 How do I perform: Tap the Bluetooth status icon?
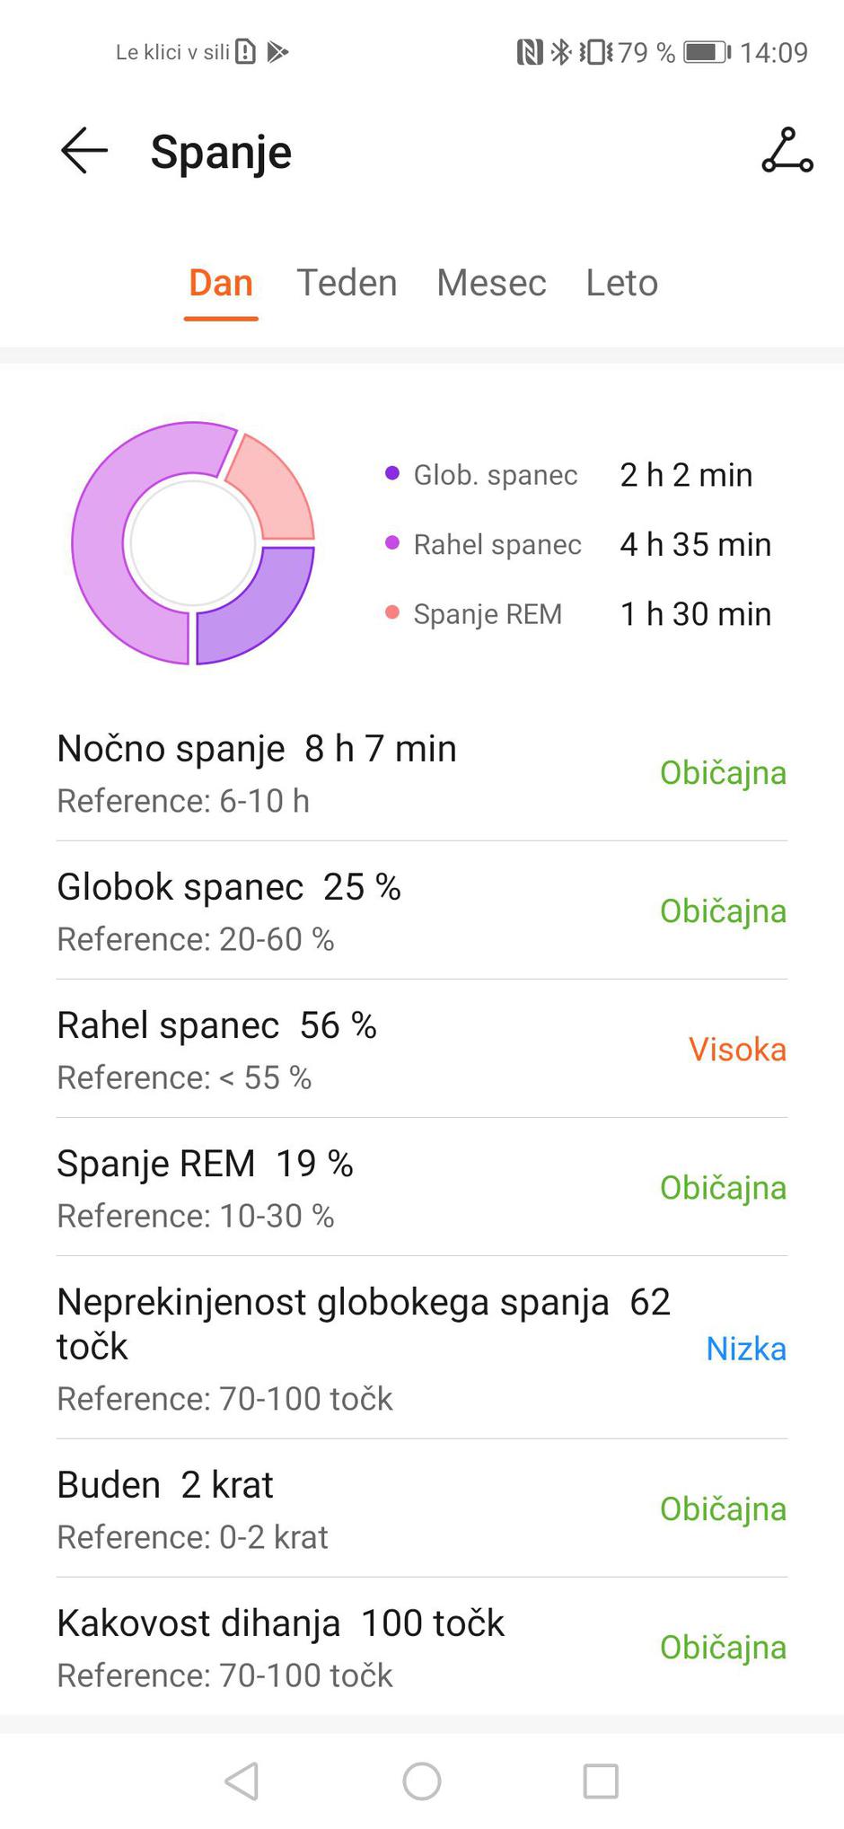[x=561, y=52]
